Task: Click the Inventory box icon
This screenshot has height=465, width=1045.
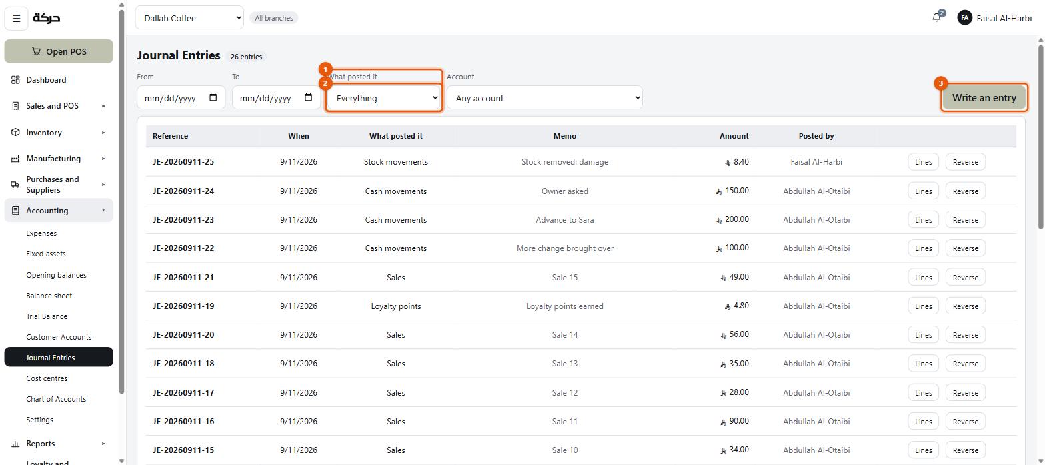Action: [x=15, y=133]
